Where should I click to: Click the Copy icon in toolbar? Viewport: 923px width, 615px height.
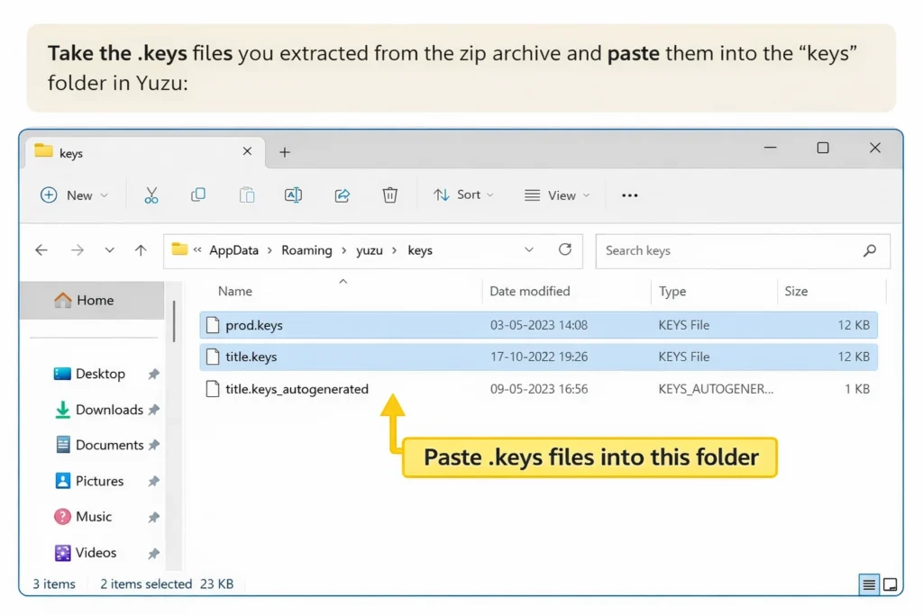198,195
